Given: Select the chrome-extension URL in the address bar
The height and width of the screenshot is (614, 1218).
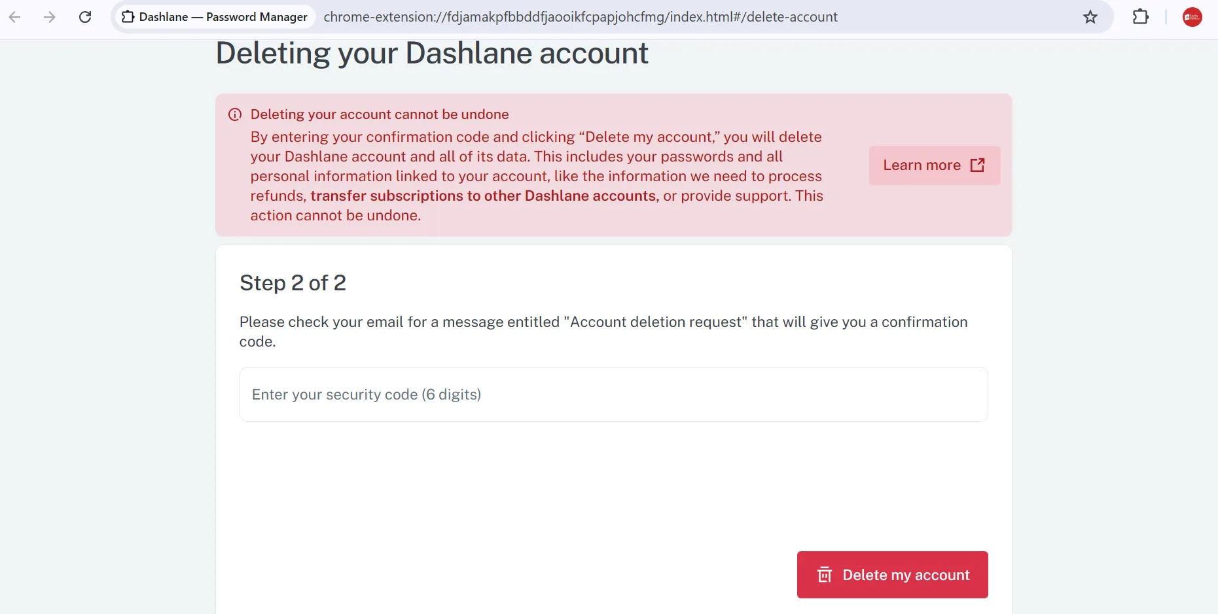Looking at the screenshot, I should pyautogui.click(x=581, y=17).
